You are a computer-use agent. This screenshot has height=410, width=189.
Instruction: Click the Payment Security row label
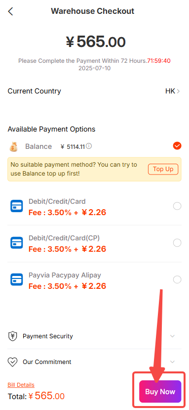[x=48, y=336]
